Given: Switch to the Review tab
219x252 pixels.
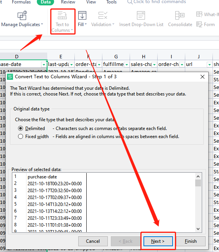Looking at the screenshot, I should click(x=68, y=2).
